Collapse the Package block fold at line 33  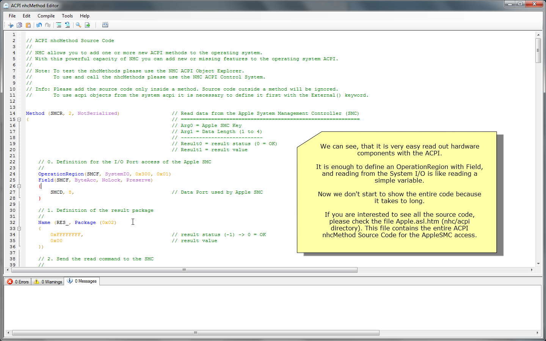click(x=19, y=228)
